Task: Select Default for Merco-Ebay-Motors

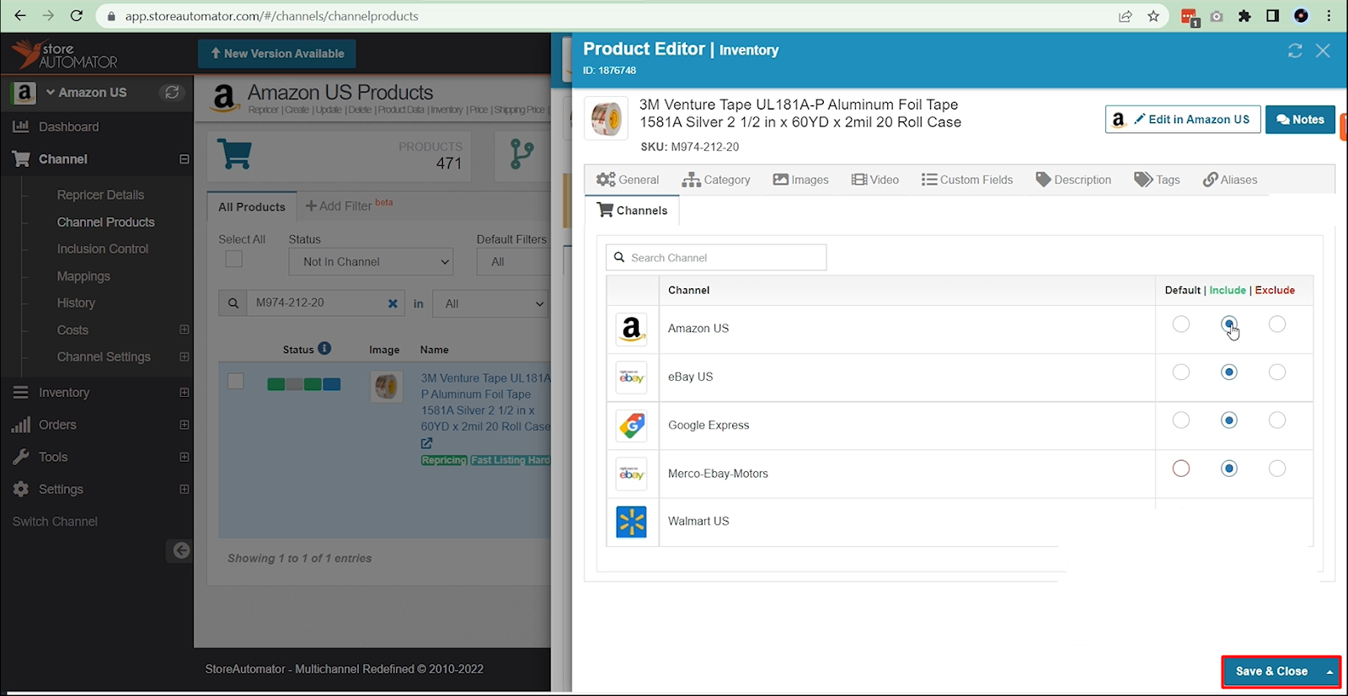Action: (x=1181, y=468)
